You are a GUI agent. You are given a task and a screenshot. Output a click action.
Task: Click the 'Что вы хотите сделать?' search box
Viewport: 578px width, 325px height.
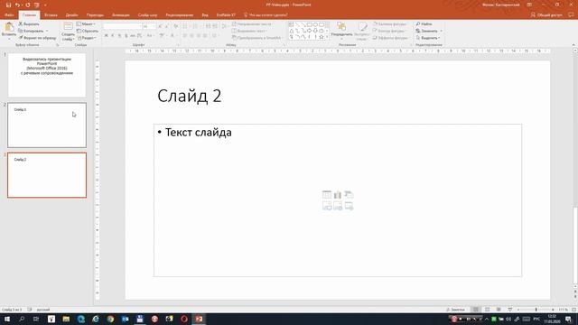click(x=266, y=15)
